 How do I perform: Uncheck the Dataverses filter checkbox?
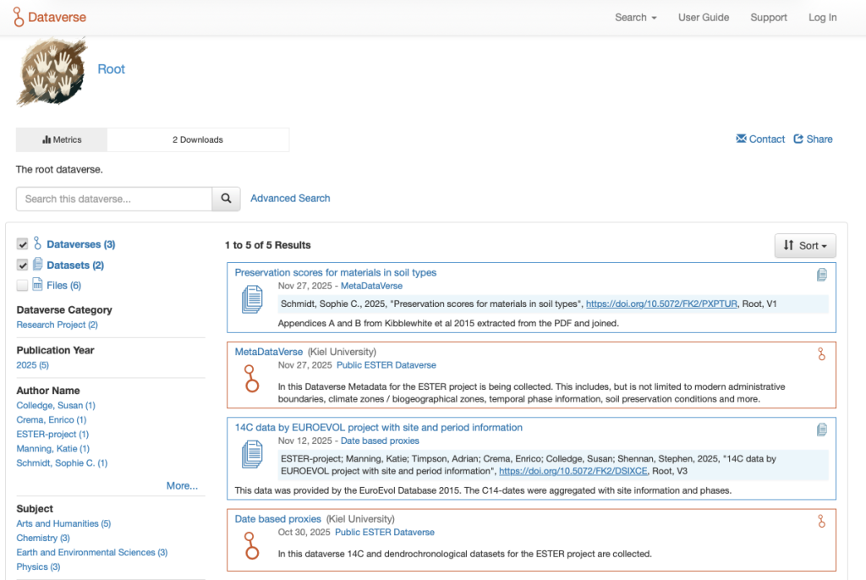click(x=23, y=244)
